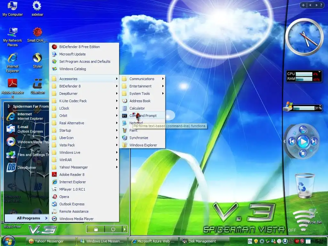Expand the Accessories submenu arrow
328x246 pixels.
(x=117, y=79)
